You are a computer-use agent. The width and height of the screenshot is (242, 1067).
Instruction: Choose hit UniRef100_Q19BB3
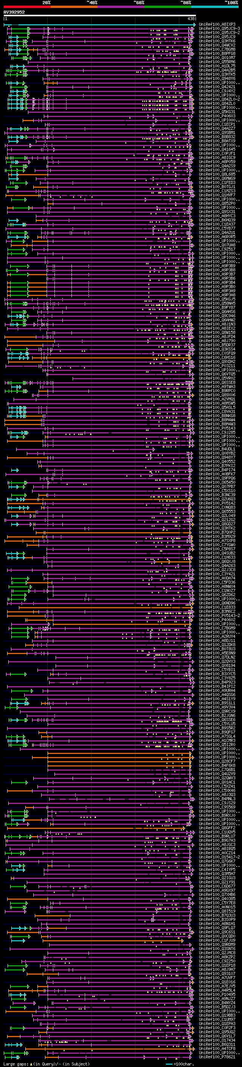pyautogui.click(x=217, y=1015)
